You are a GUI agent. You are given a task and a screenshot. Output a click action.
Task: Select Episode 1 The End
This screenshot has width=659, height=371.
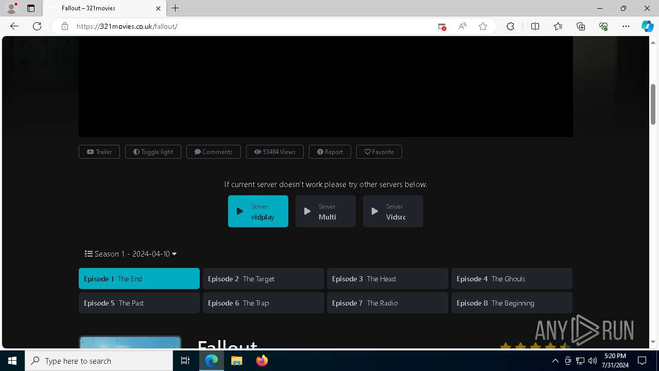click(x=139, y=279)
